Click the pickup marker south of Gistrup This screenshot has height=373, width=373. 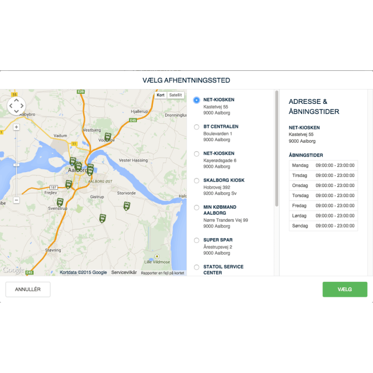pyautogui.click(x=102, y=218)
